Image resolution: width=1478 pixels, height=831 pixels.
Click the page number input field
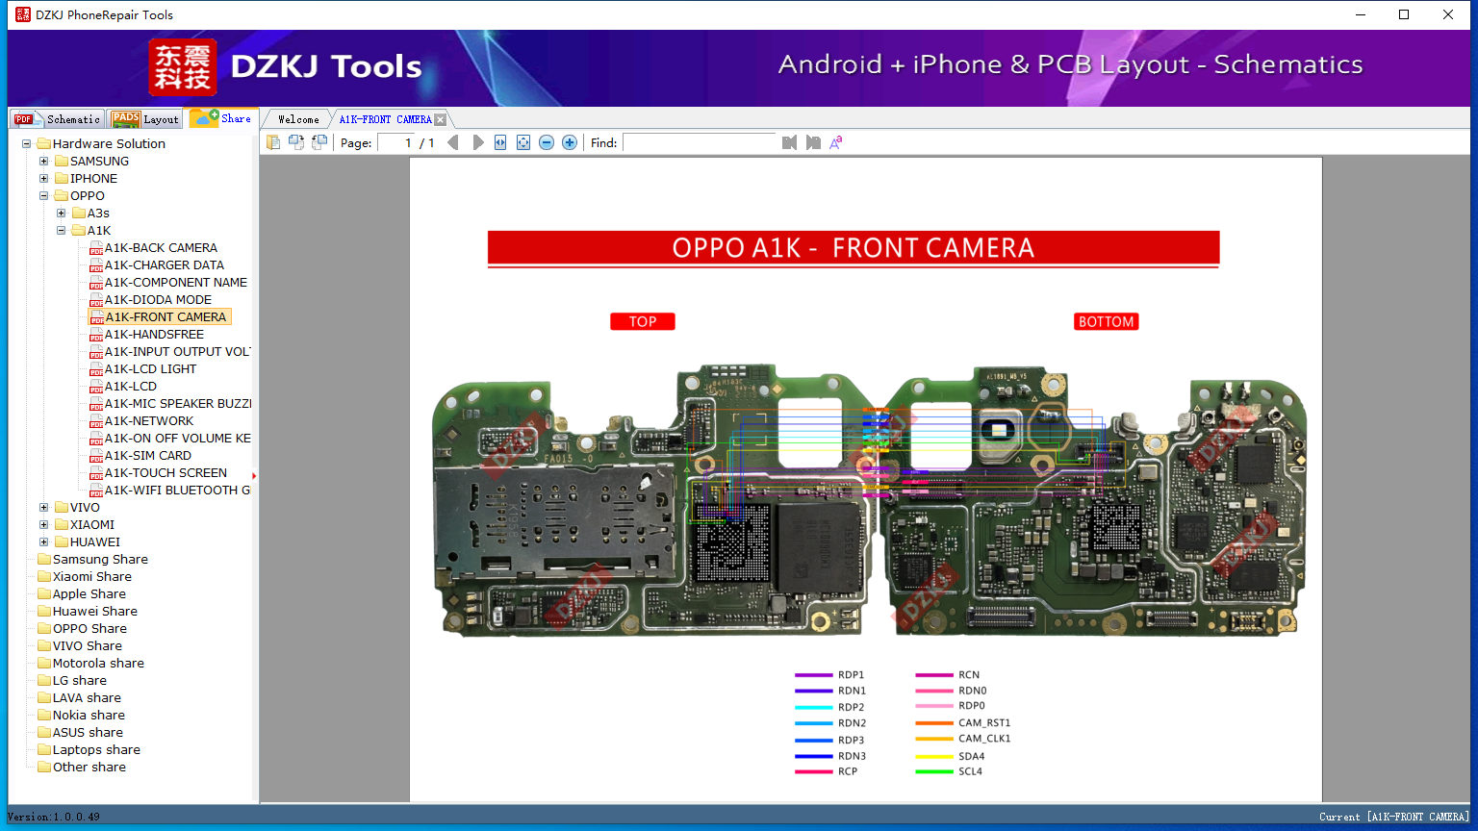point(396,142)
